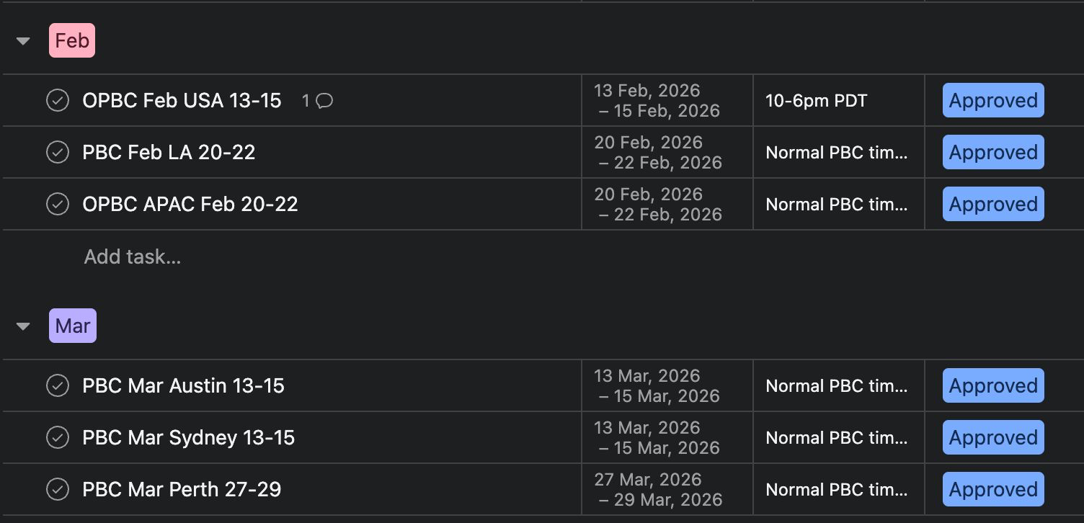
Task: Click the pink Feb section label
Action: pos(72,41)
